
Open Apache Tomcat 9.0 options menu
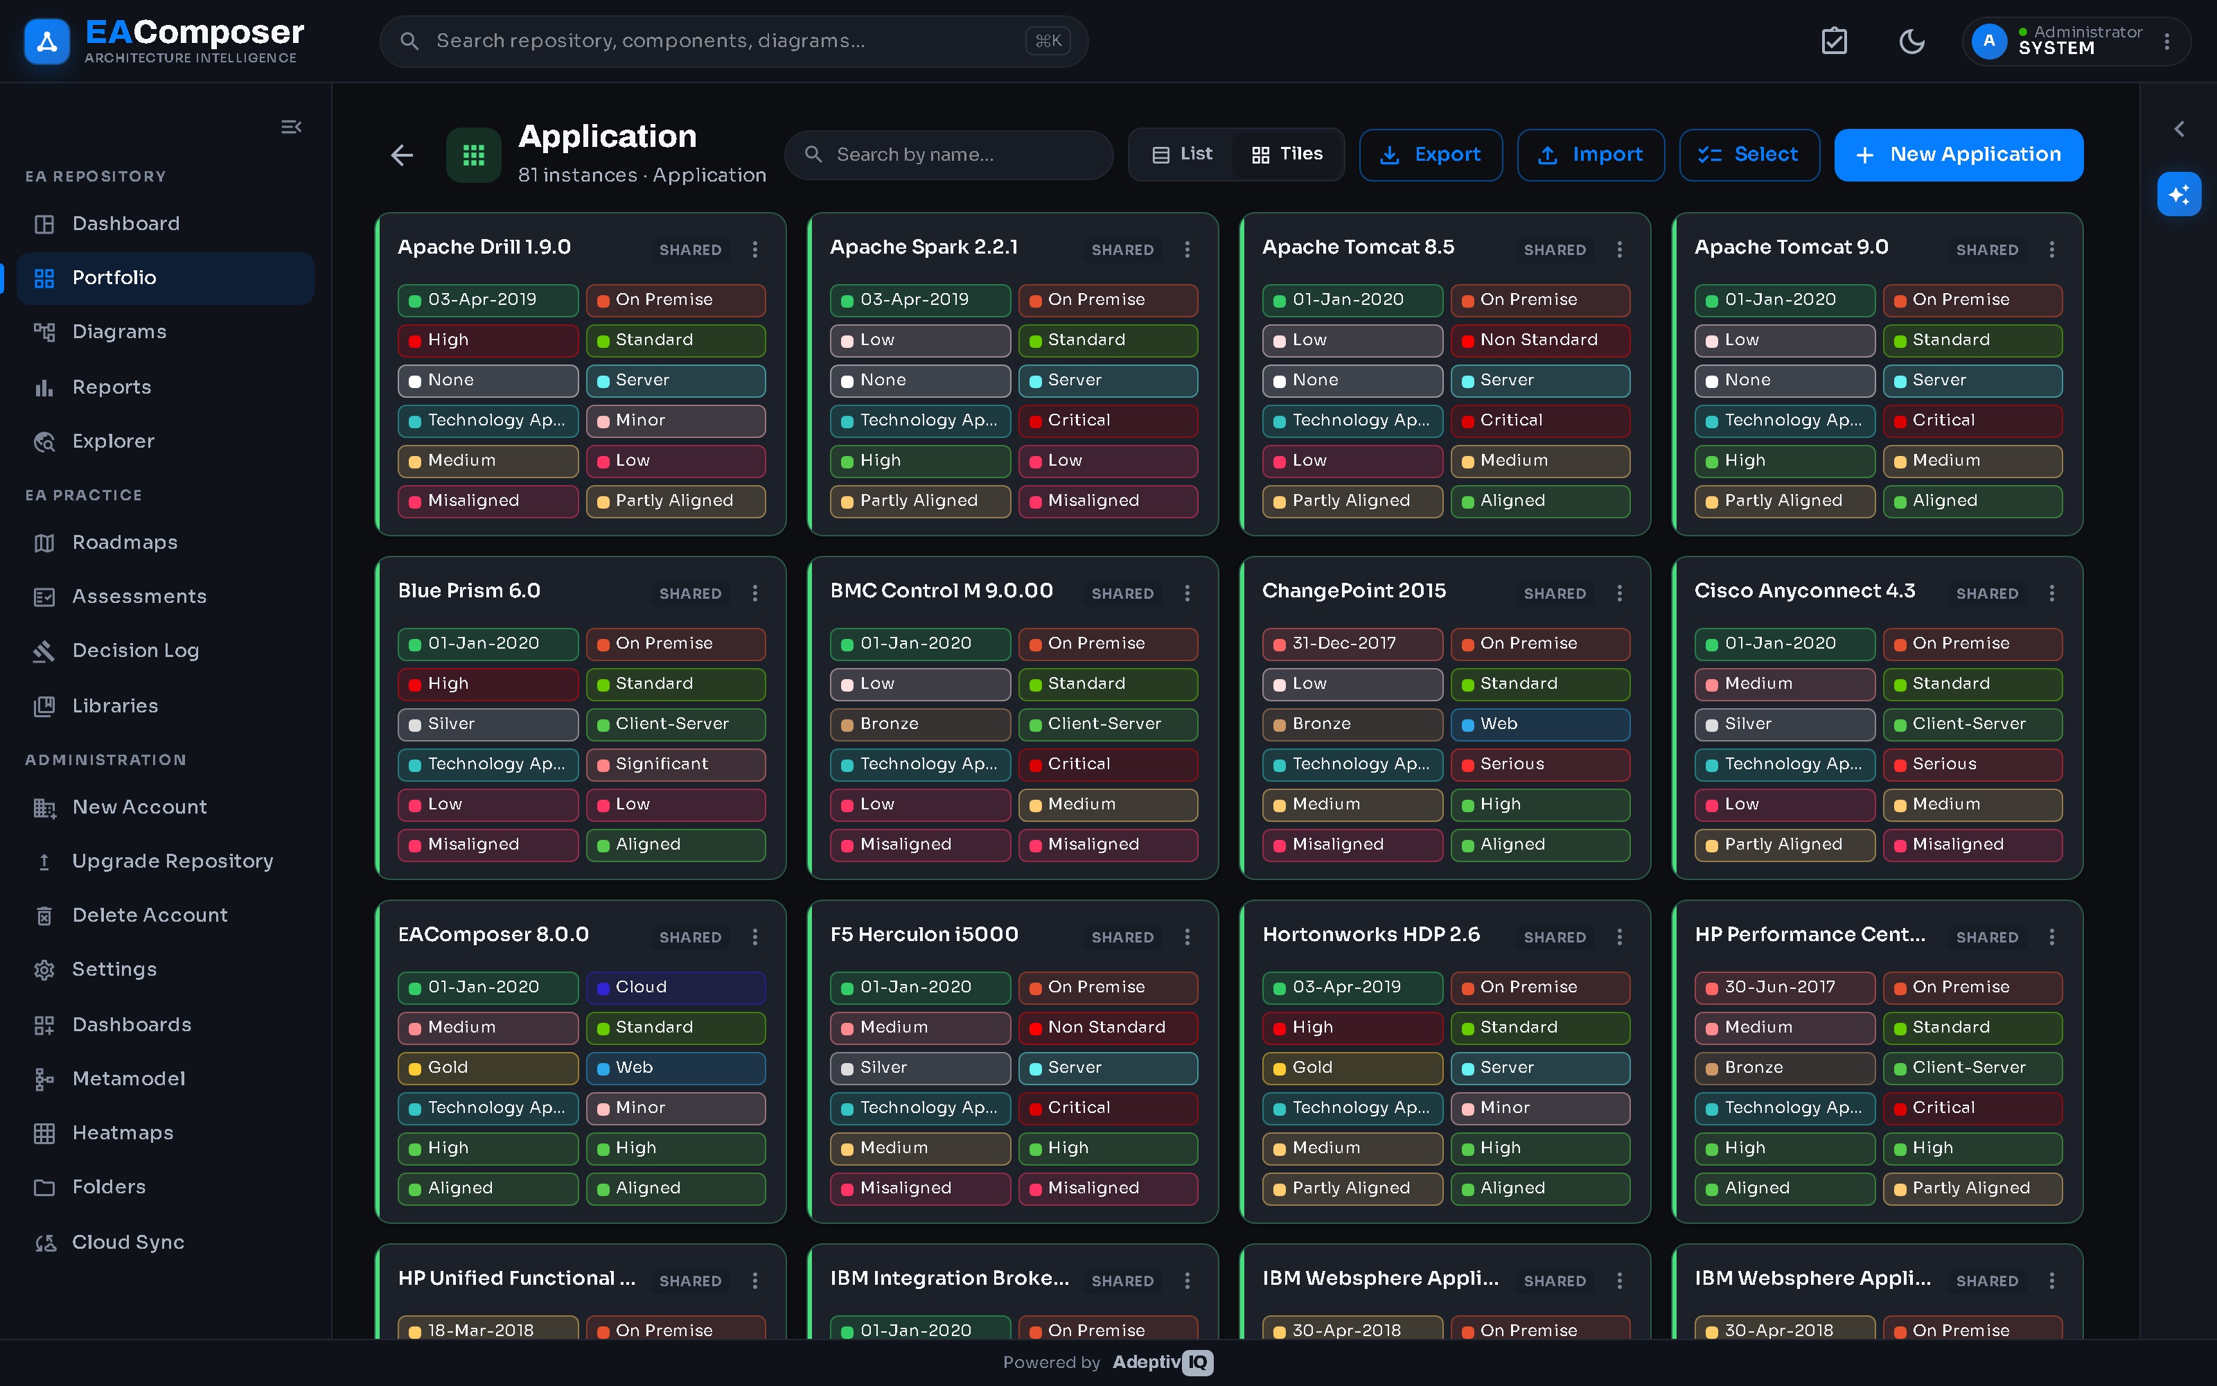pyautogui.click(x=2052, y=249)
